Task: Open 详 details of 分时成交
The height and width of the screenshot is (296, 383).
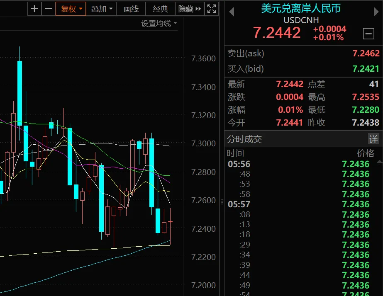Action: 373,139
